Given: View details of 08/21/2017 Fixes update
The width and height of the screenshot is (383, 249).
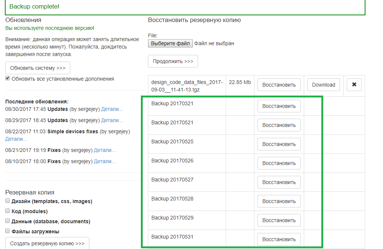Looking at the screenshot, I should pos(105,150).
